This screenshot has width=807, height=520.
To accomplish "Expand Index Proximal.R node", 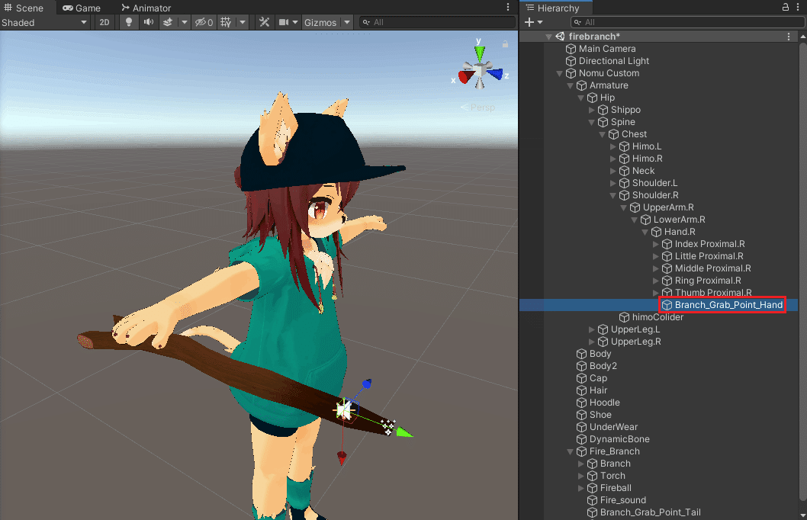I will (x=656, y=244).
